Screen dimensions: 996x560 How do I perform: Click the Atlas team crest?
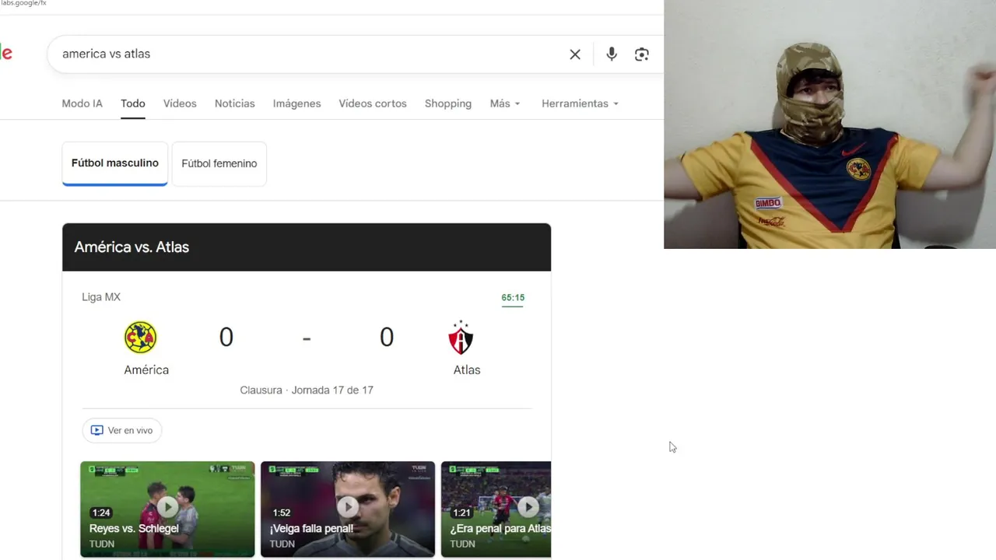tap(461, 338)
